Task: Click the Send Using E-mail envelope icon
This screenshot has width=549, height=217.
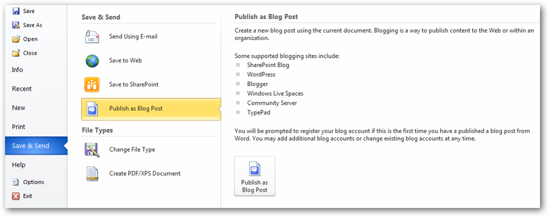Action: [x=92, y=37]
